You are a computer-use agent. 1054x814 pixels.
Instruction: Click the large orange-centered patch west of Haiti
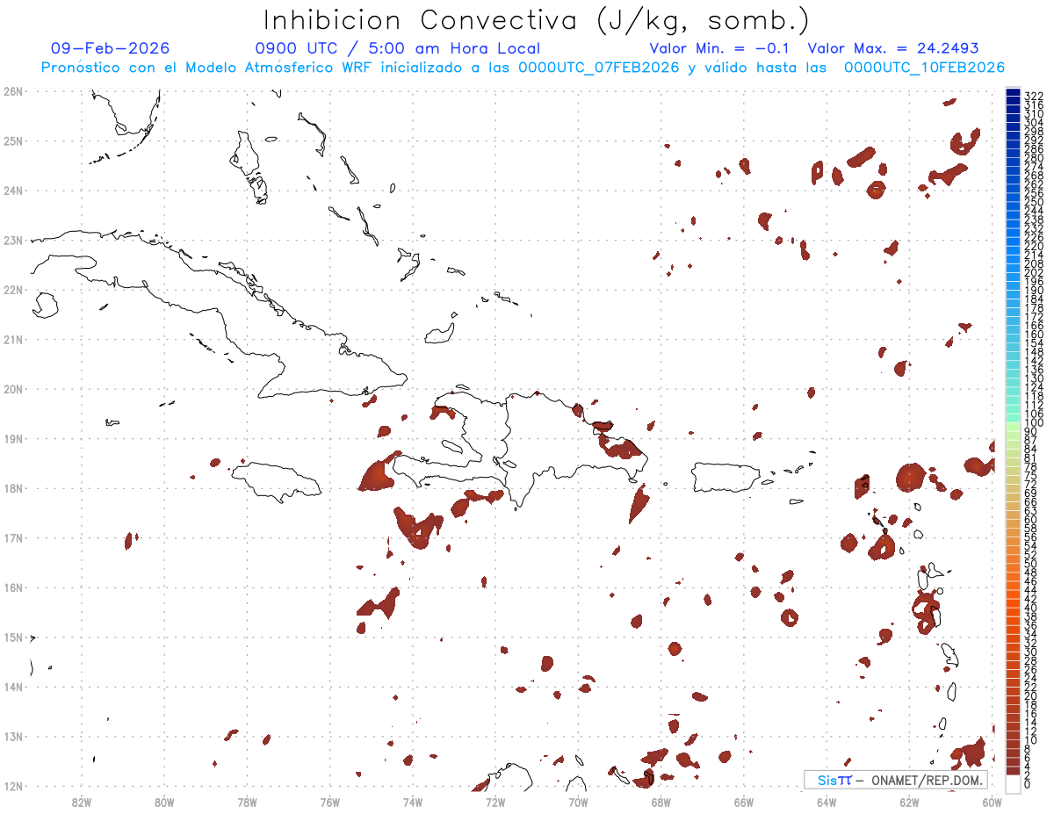376,476
